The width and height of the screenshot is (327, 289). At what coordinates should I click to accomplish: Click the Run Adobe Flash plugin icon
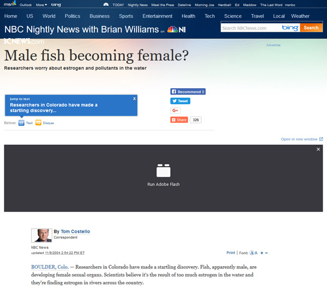click(163, 171)
